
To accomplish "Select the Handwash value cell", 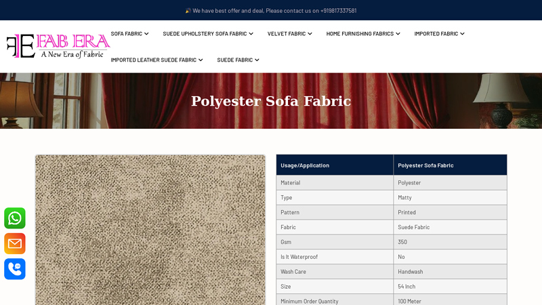I will [450, 272].
